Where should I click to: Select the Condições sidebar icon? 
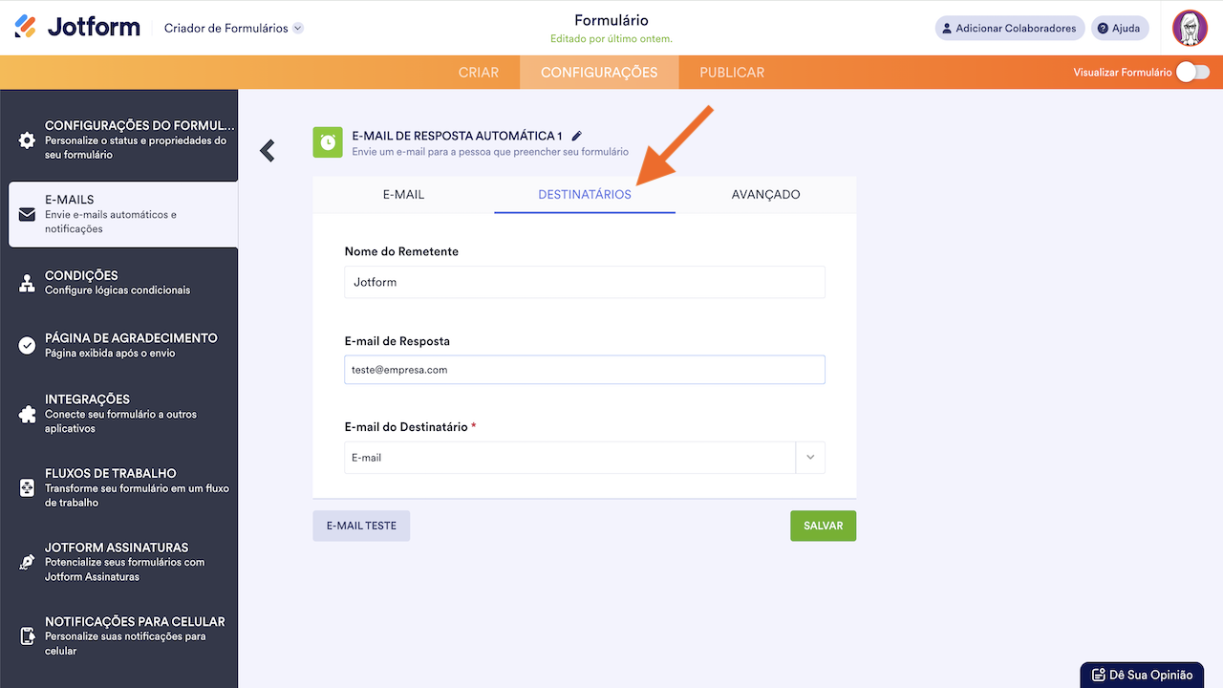(x=27, y=283)
